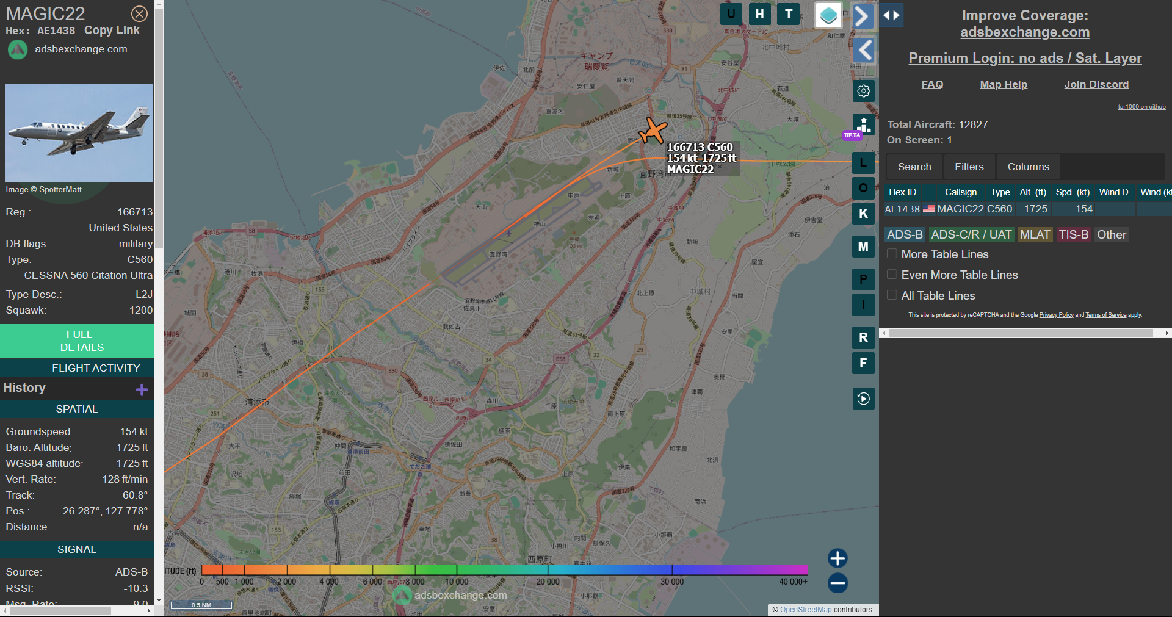The width and height of the screenshot is (1172, 617).
Task: Toggle the U map button
Action: 731,14
